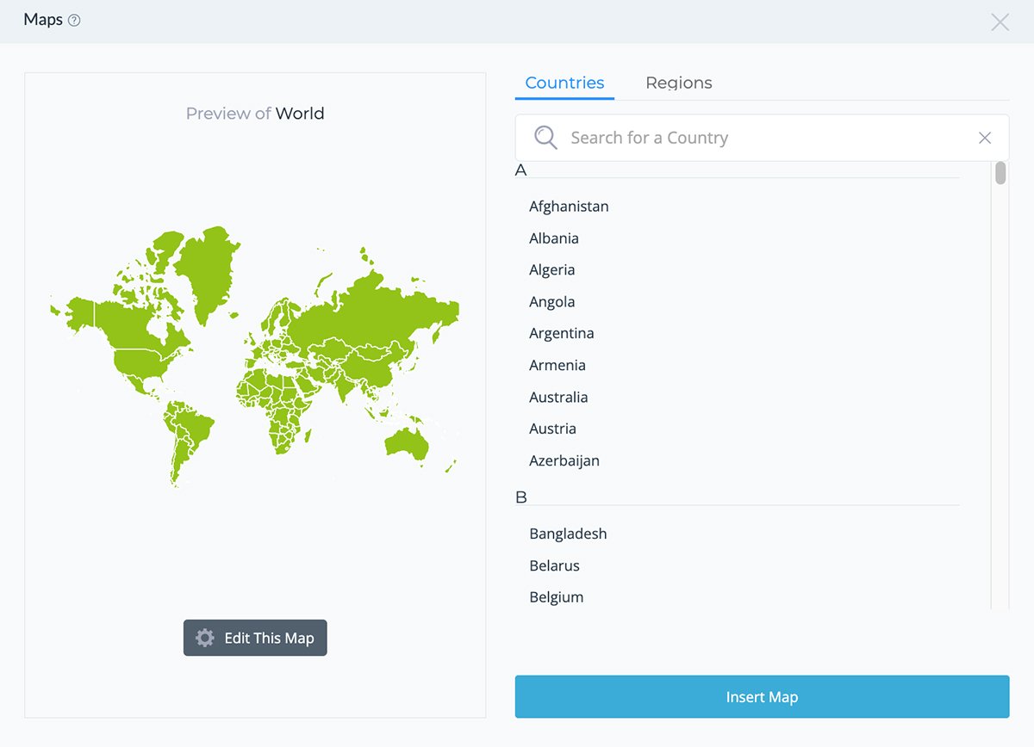Choose Argentina in the list
The width and height of the screenshot is (1034, 747).
pos(562,333)
